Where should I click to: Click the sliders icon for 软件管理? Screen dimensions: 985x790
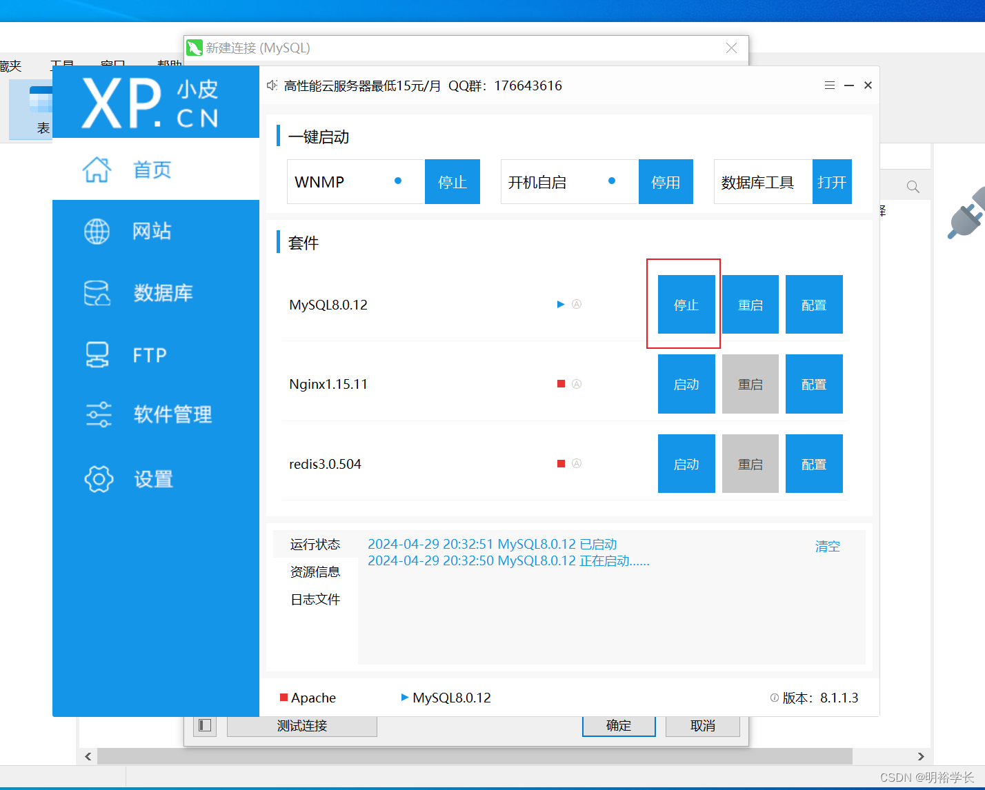pyautogui.click(x=98, y=414)
